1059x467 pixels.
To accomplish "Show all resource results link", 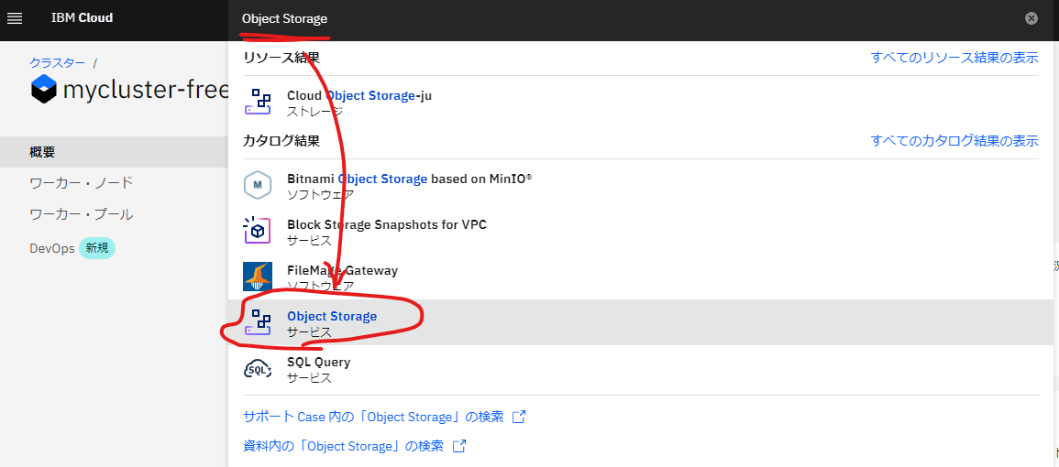I will (954, 58).
